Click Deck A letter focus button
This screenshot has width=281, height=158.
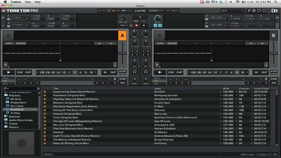[x=122, y=36]
